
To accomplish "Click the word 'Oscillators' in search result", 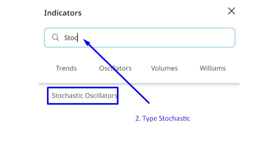I will pos(101,95).
